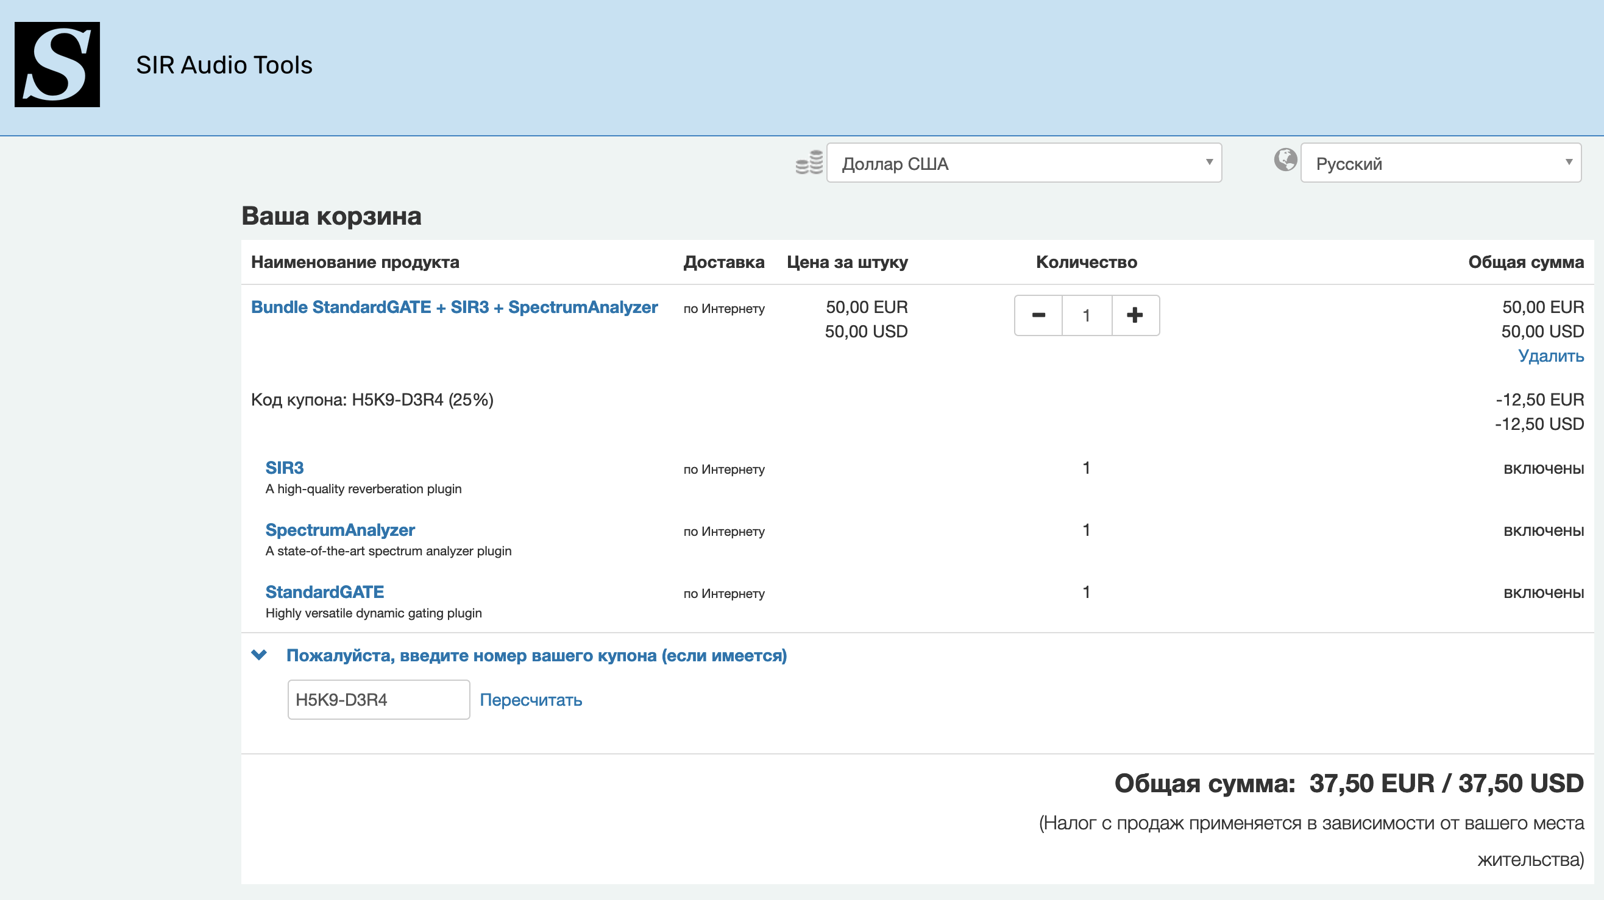
Task: Open the StandardGATE product link
Action: click(324, 592)
